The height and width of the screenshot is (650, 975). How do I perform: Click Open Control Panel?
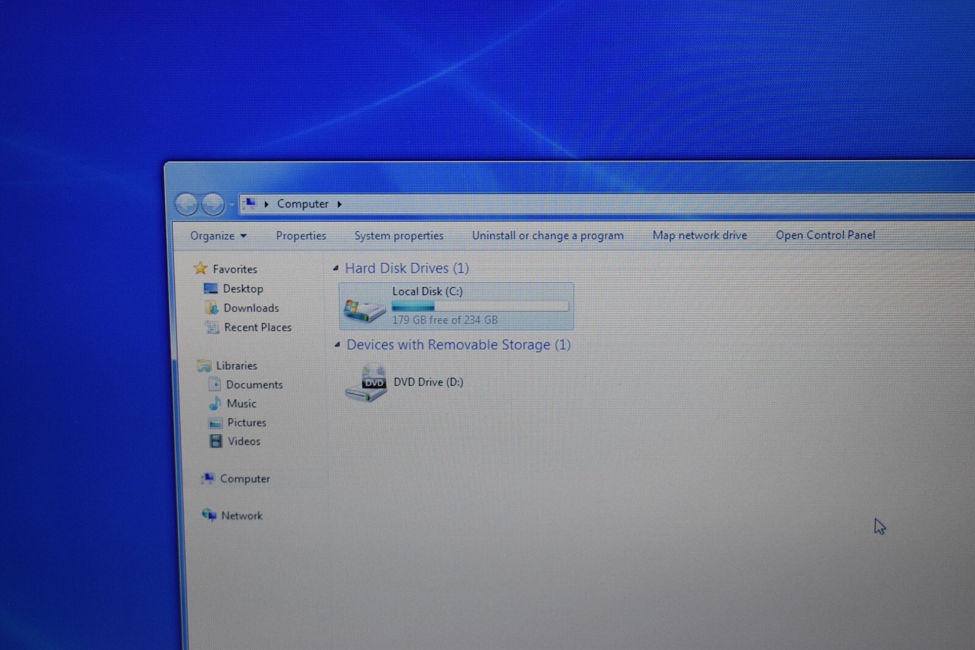tap(825, 235)
